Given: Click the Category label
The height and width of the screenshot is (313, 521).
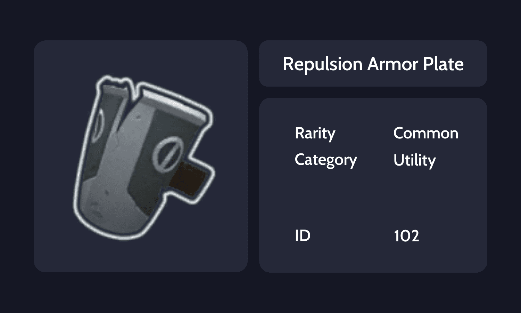Looking at the screenshot, I should [325, 160].
